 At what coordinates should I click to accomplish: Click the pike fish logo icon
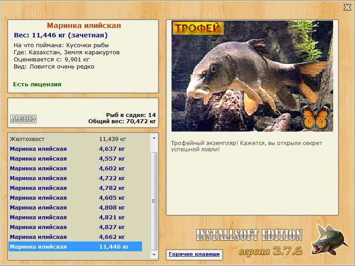329,240
